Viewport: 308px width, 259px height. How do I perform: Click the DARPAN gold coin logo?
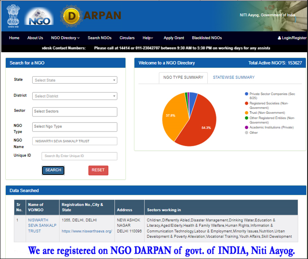click(71, 16)
